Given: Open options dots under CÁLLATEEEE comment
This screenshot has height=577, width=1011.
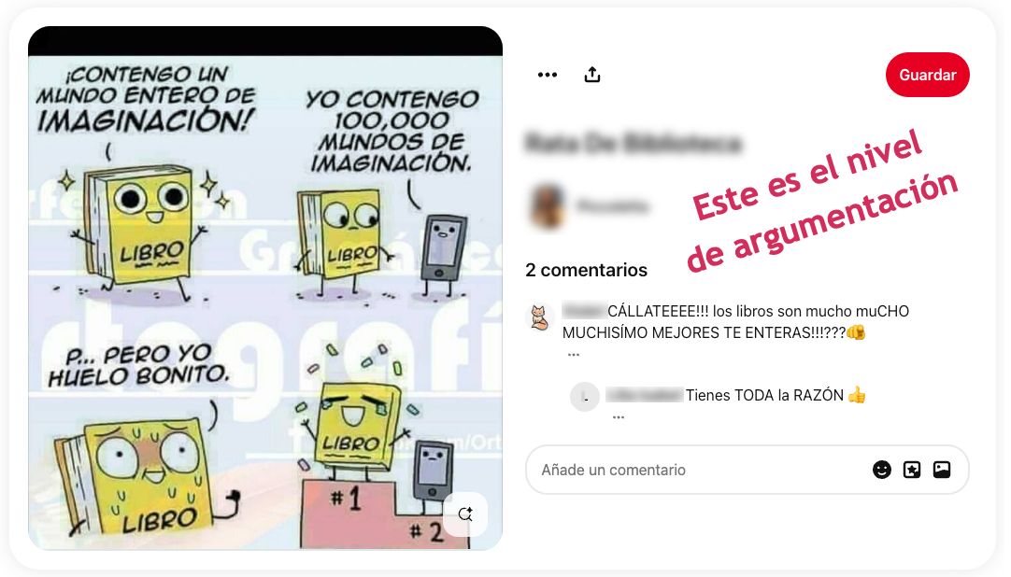Looking at the screenshot, I should tap(573, 354).
